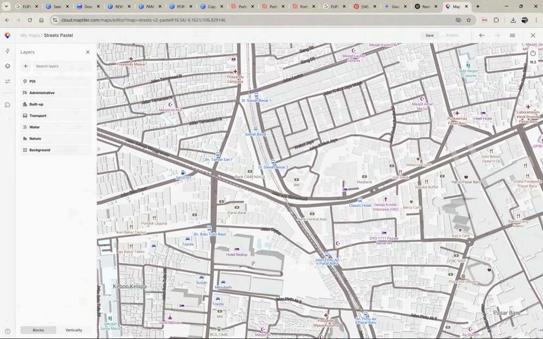Image resolution: width=543 pixels, height=339 pixels.
Task: Click the Pasar Baru place label
Action: [x=506, y=313]
